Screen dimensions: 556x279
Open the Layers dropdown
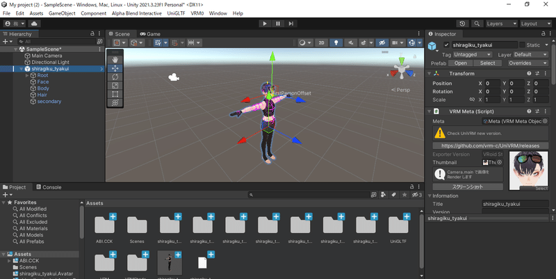click(502, 24)
